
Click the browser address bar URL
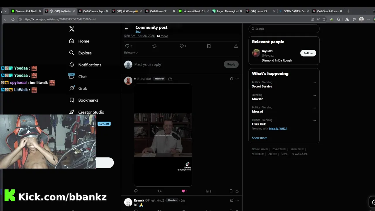point(60,19)
